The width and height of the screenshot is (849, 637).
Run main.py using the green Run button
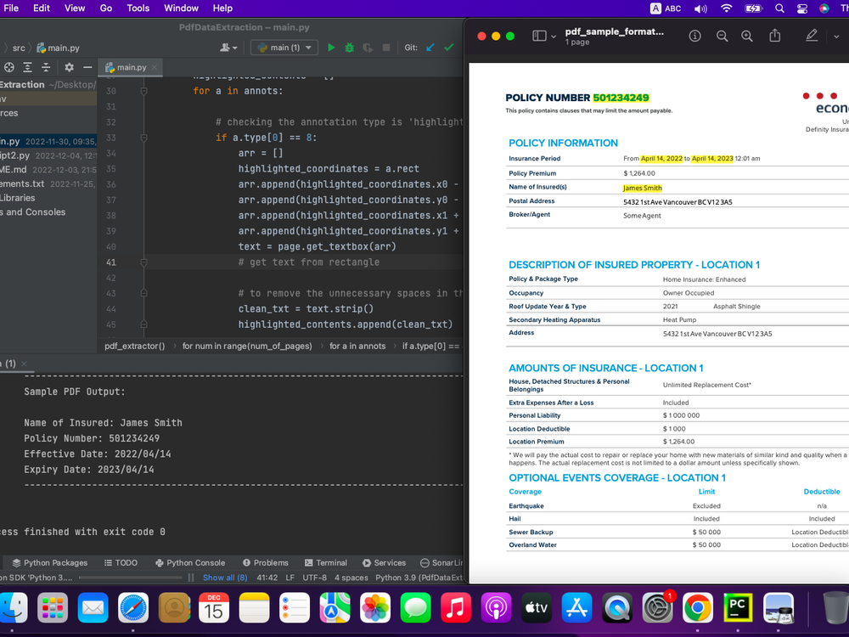point(331,48)
